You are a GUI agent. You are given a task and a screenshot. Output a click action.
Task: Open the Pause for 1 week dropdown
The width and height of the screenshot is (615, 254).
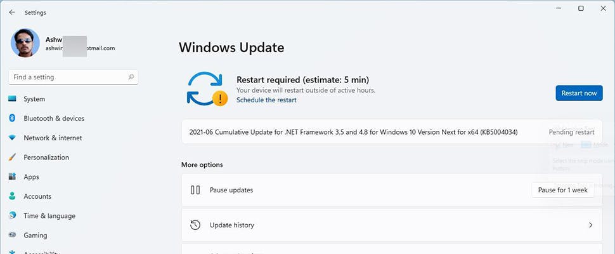(562, 190)
